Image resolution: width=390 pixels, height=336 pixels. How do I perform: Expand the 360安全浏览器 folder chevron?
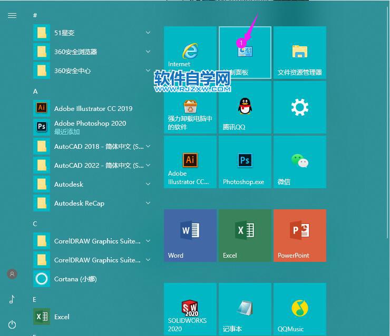coord(148,52)
